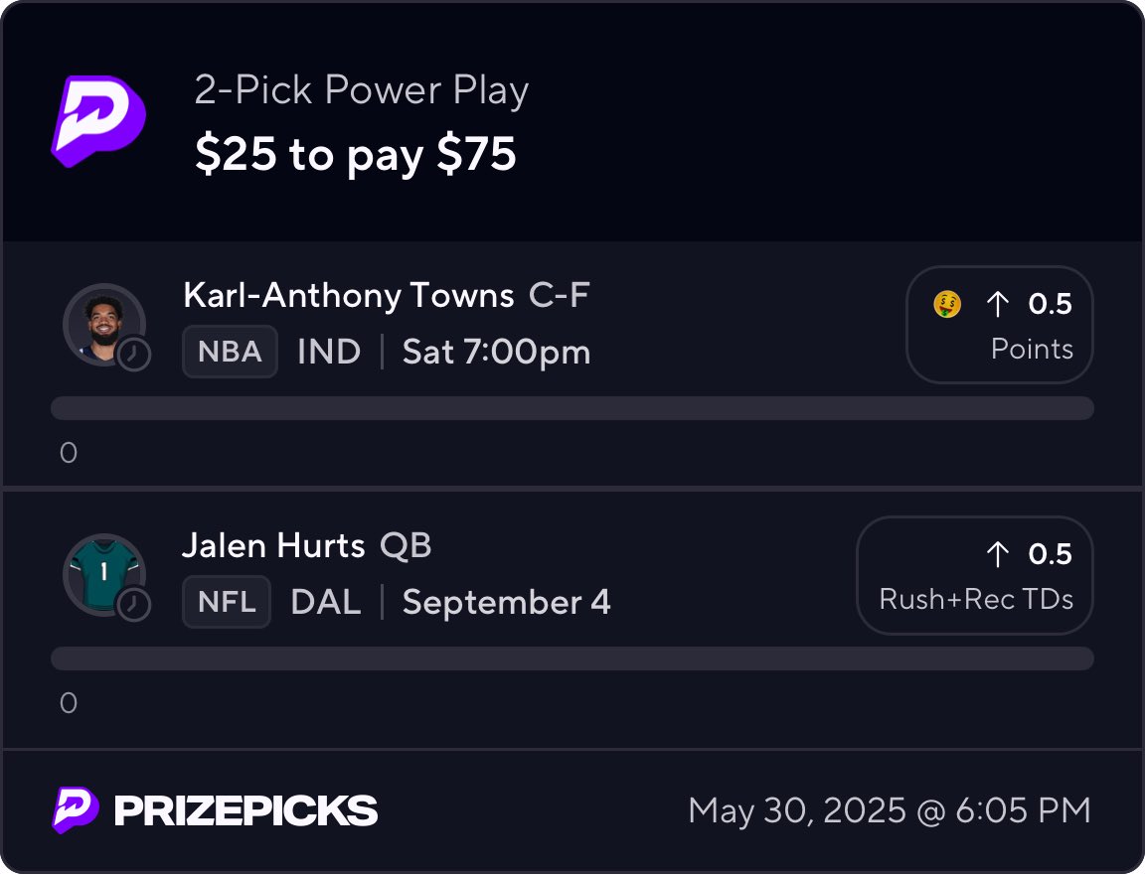This screenshot has height=875, width=1145.
Task: Click Jalen Hurts jersey avatar
Action: coord(100,573)
